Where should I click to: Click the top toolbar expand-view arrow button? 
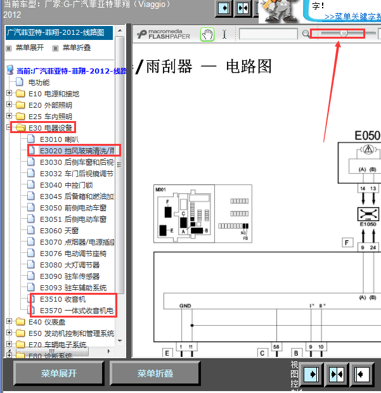point(224,8)
